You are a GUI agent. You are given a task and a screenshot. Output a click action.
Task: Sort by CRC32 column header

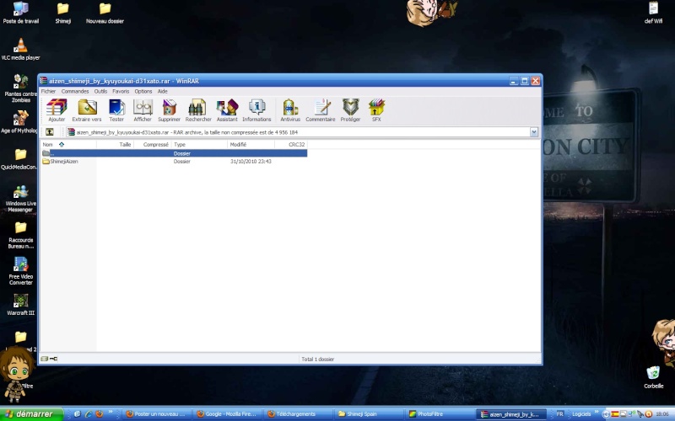point(290,144)
